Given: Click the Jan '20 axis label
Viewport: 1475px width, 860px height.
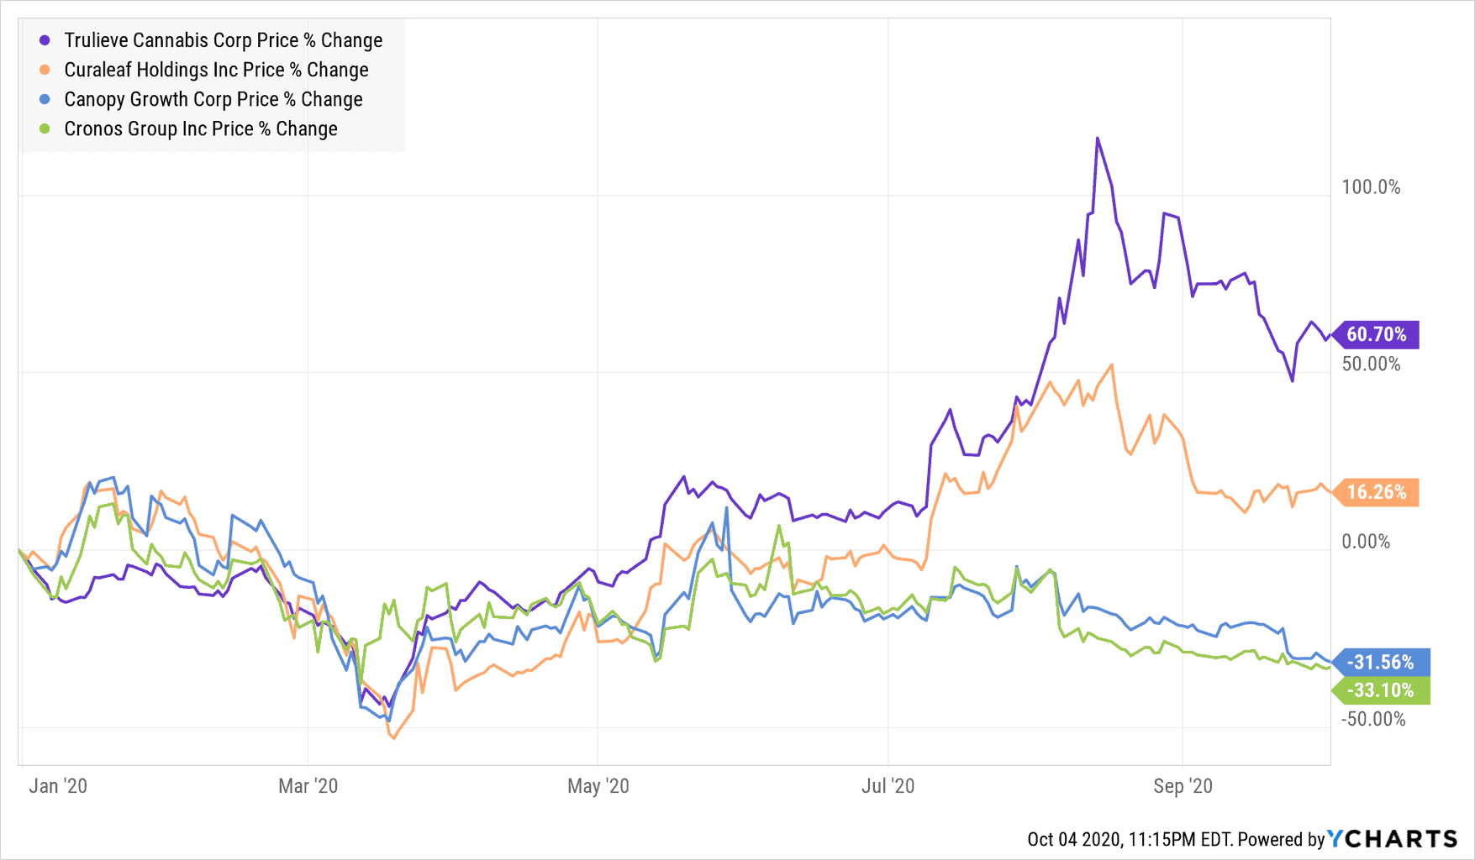Looking at the screenshot, I should point(58,786).
